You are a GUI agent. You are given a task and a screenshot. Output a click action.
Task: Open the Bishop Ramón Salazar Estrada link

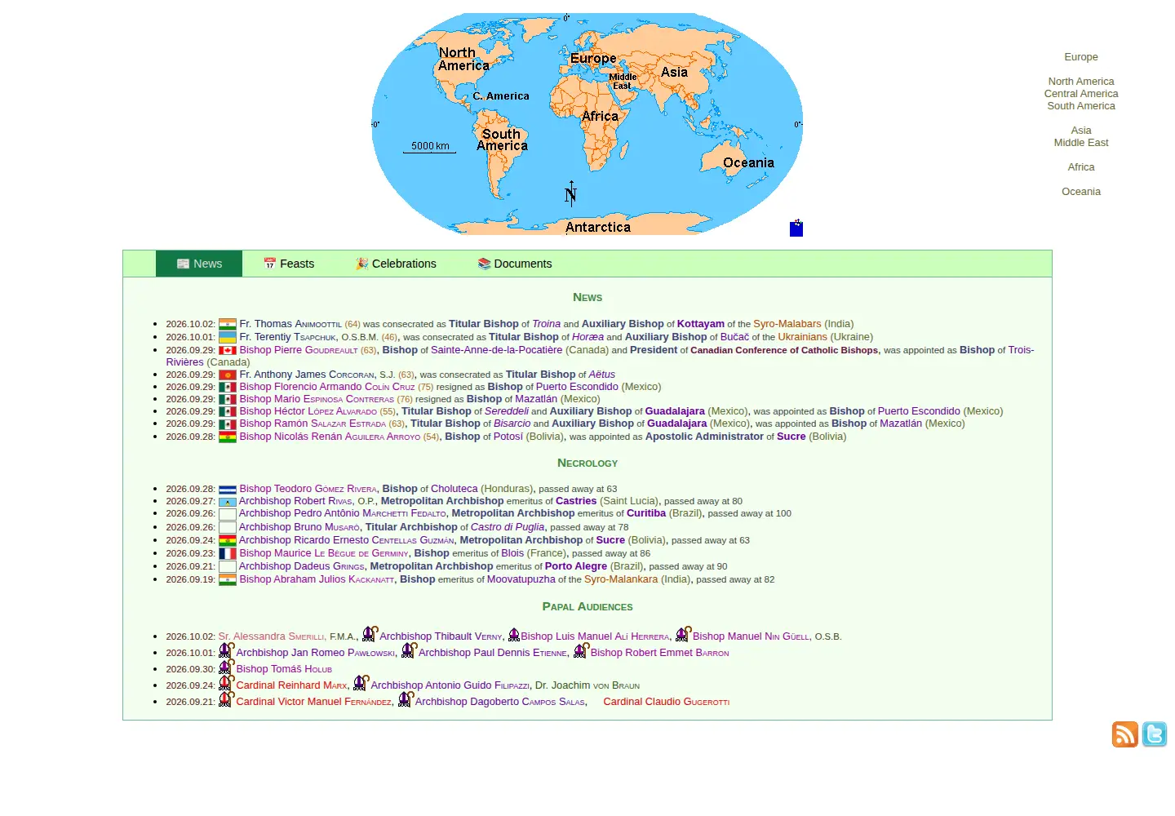(313, 424)
